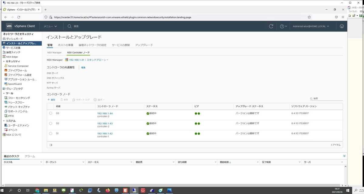Click the サービス定義 sidebar icon

(x=4, y=48)
